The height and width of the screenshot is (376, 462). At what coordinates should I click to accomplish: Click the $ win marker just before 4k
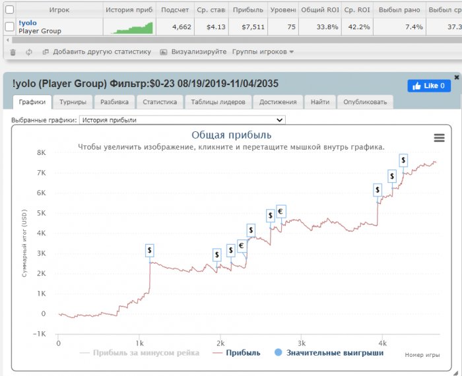coord(378,190)
